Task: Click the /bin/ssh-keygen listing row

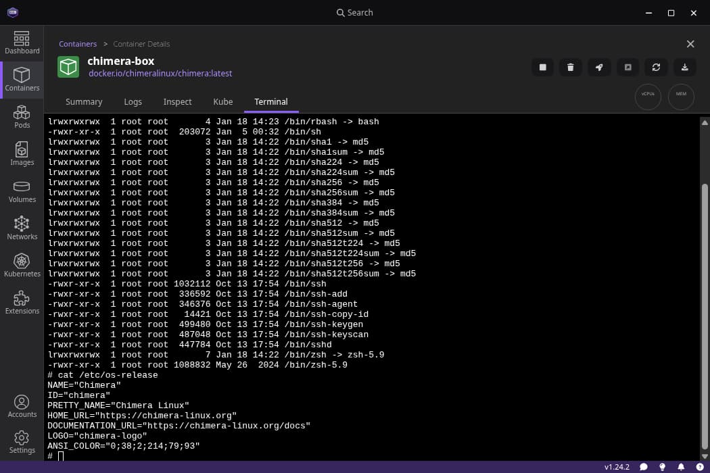Action: [x=206, y=324]
